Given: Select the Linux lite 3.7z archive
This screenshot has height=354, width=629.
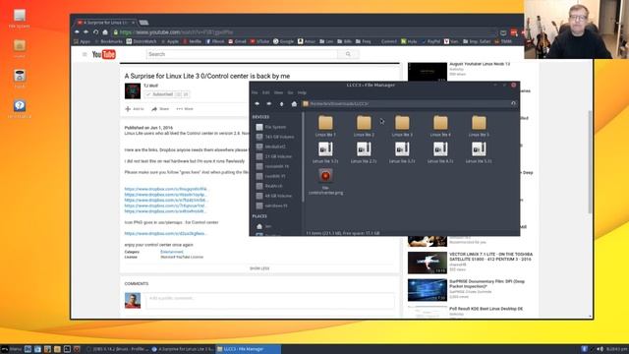Looking at the screenshot, I should click(402, 152).
